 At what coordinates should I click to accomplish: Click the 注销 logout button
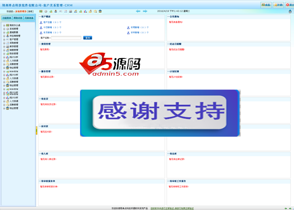278,5
